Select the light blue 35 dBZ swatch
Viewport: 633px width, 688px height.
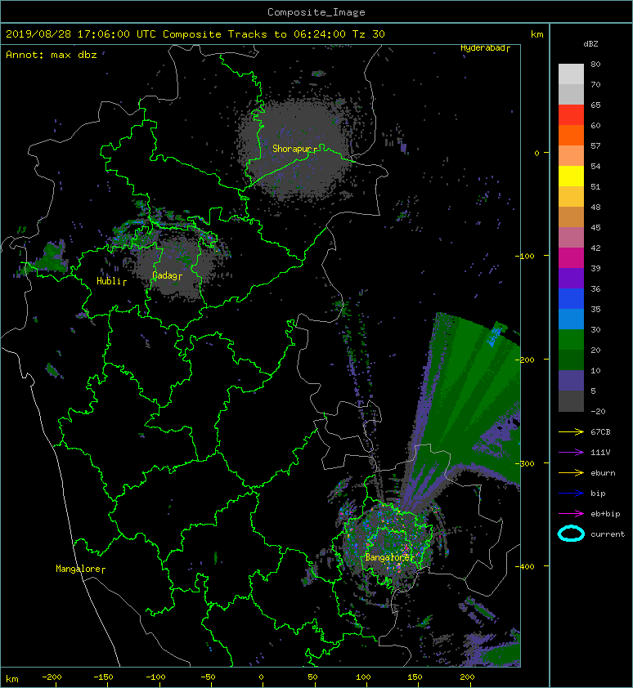[571, 319]
